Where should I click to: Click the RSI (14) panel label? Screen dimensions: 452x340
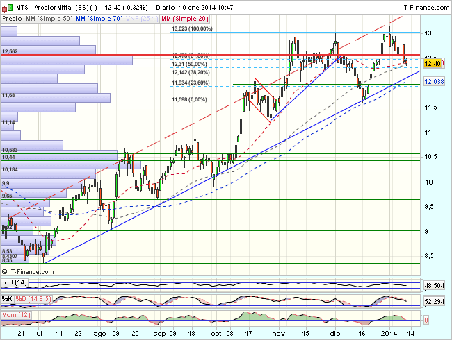pos(15,282)
